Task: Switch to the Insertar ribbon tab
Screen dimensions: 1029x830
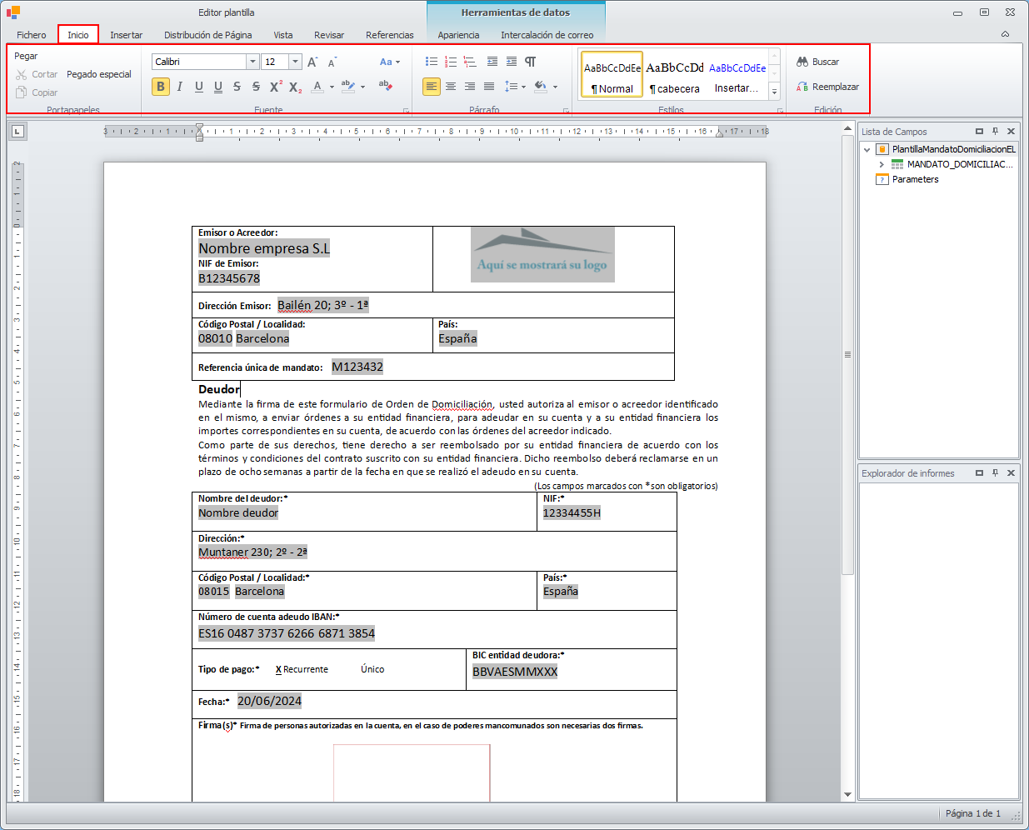Action: [x=126, y=35]
